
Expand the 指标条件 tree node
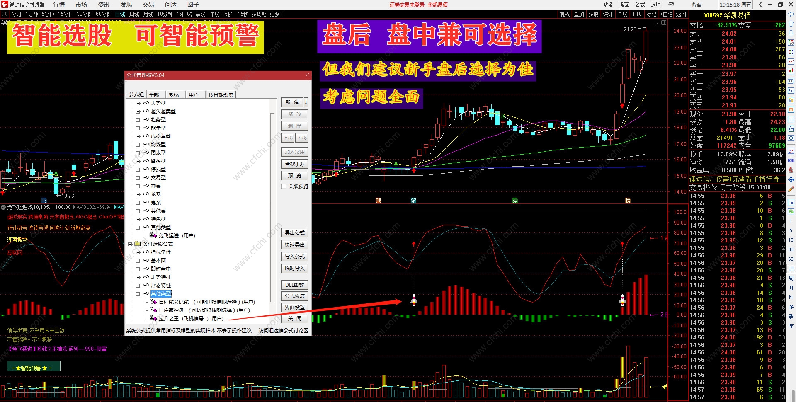tap(138, 252)
